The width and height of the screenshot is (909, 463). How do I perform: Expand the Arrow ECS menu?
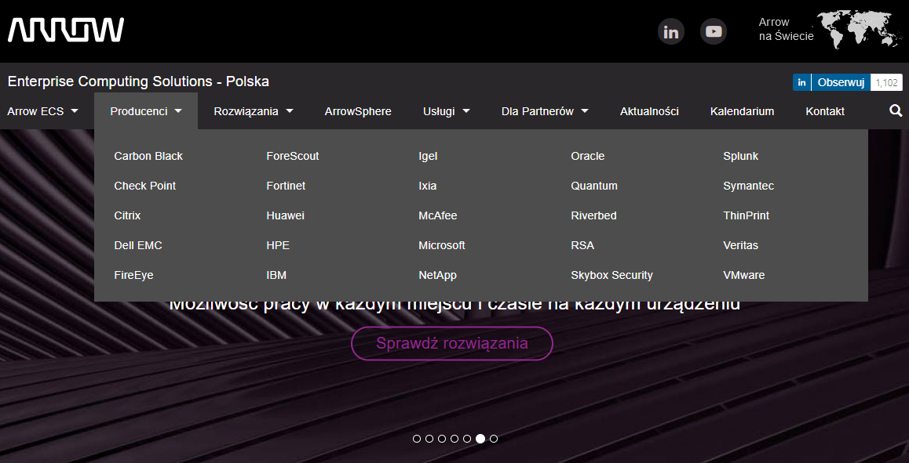pyautogui.click(x=42, y=111)
